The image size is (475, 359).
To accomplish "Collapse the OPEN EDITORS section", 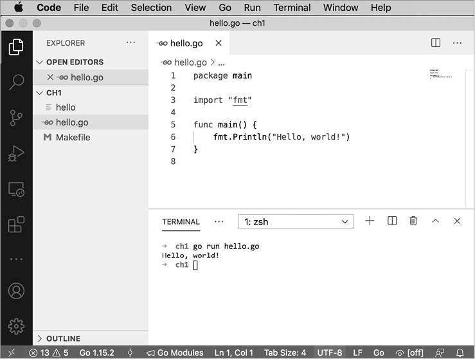I will tap(74, 62).
